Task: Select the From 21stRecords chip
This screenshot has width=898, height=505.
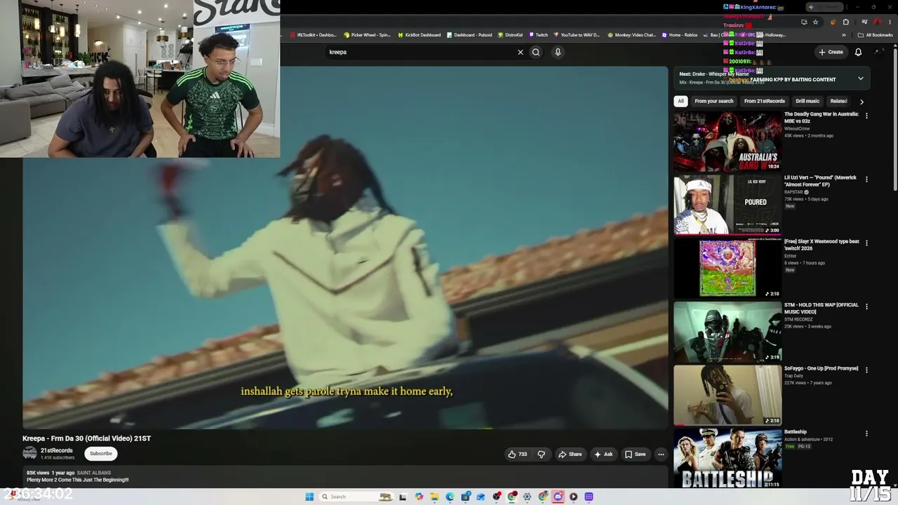Action: tap(764, 101)
